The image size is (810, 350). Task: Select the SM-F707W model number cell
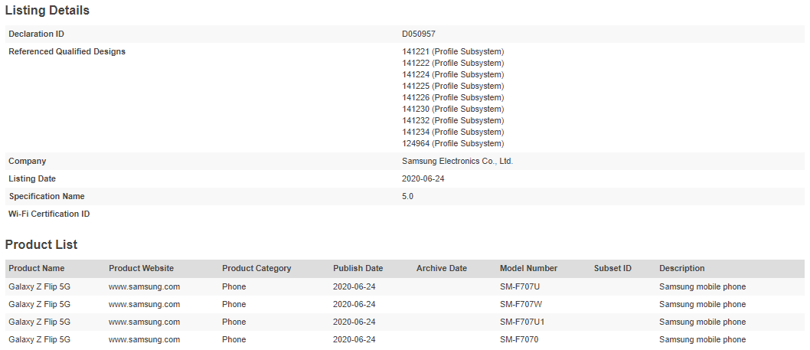(521, 304)
